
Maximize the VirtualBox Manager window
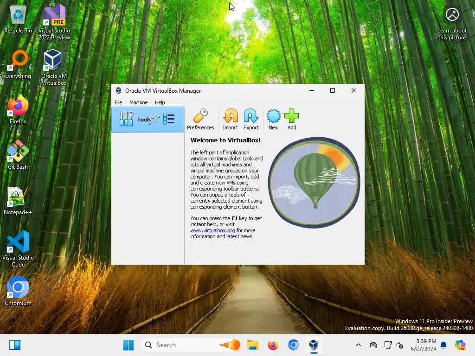tap(332, 90)
